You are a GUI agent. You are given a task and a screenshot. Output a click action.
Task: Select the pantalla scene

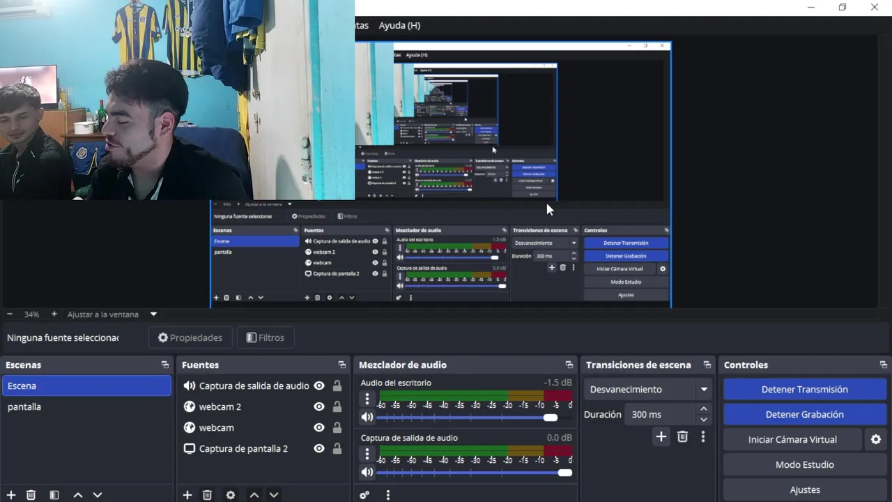pos(86,406)
